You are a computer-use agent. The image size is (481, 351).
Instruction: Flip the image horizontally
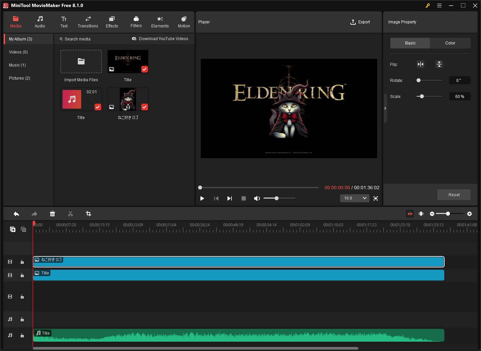[421, 64]
